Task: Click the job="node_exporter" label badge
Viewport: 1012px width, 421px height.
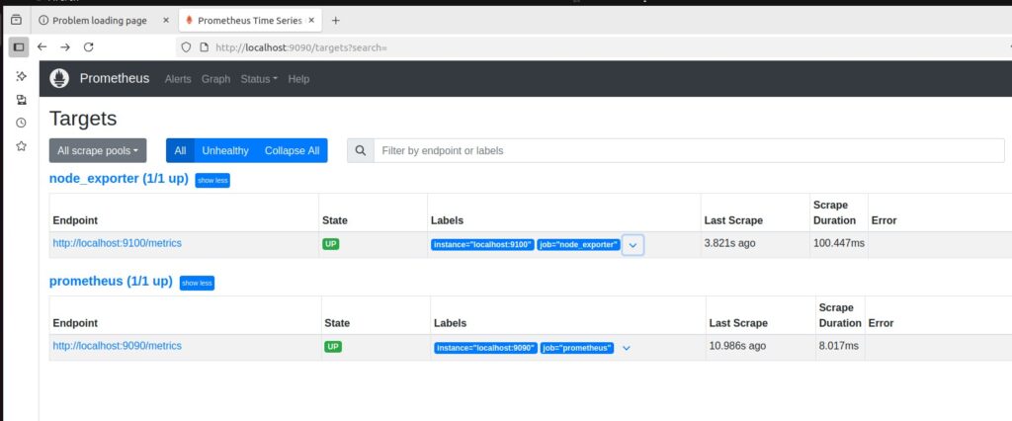Action: pyautogui.click(x=578, y=245)
